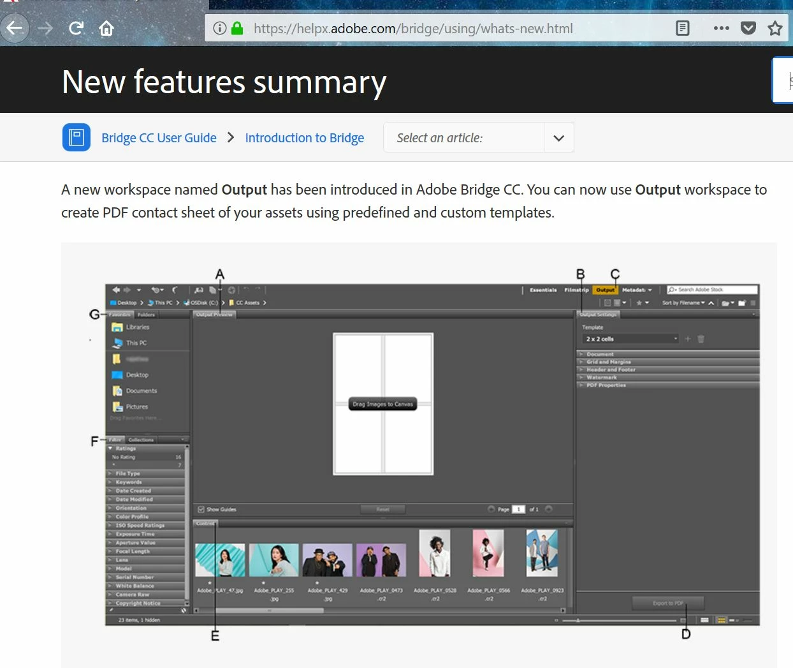Click the boomerang return icon in Bridge toolbar

pos(174,290)
